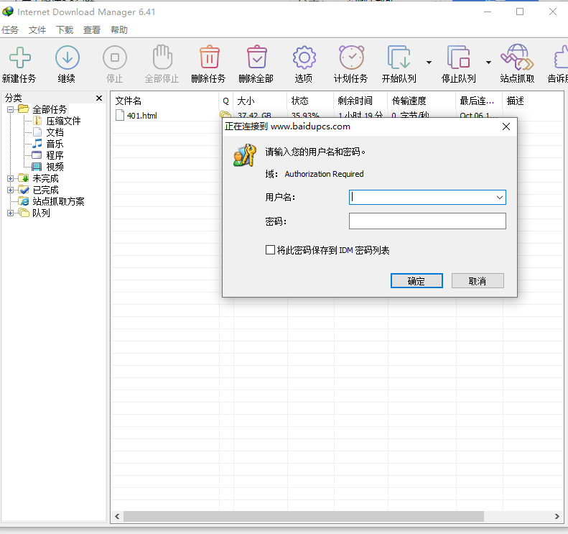Select the 音乐 music note icon
568x534 pixels.
click(37, 144)
